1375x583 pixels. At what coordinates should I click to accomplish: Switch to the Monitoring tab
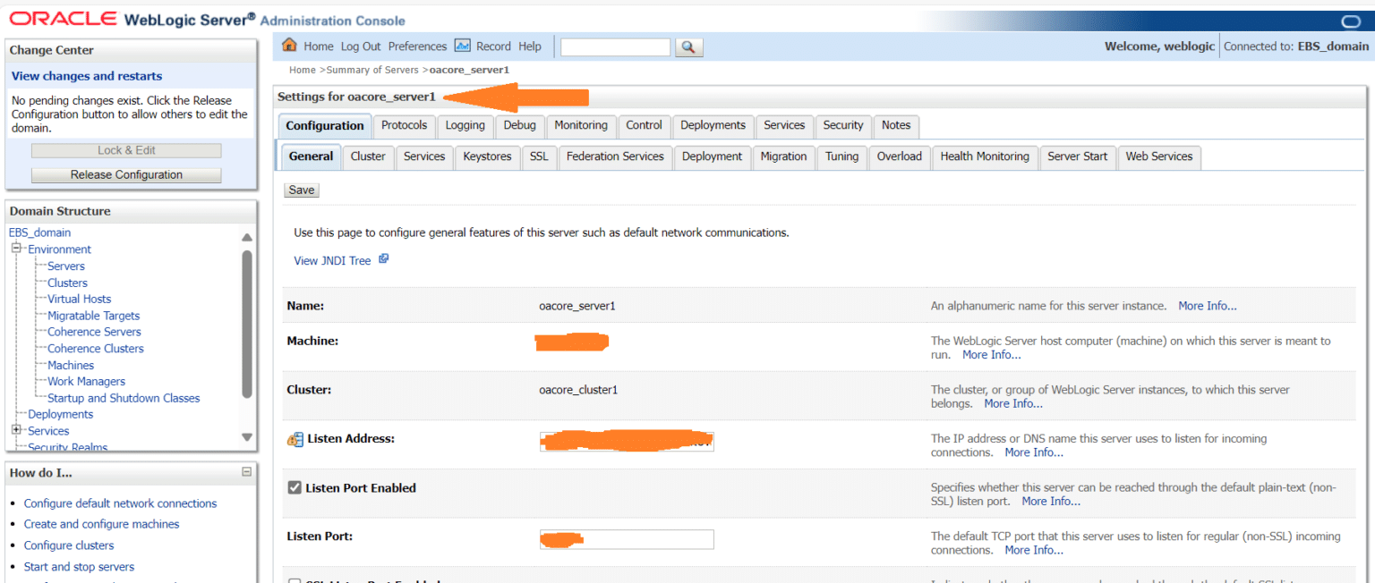tap(580, 126)
